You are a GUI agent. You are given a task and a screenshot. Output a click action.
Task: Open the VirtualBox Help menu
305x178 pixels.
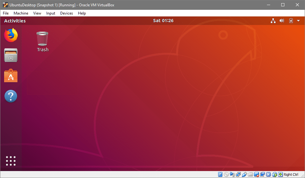pos(82,13)
